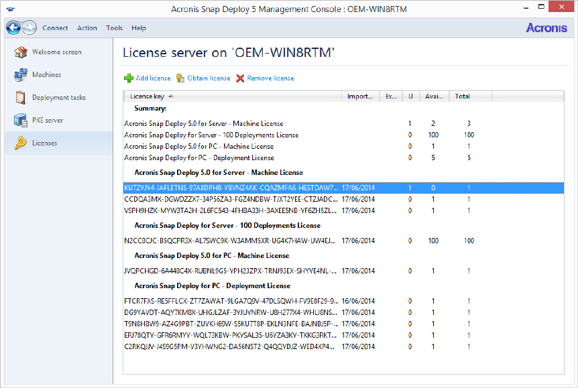The image size is (578, 388).
Task: Click the back navigation arrow icon
Action: point(13,27)
